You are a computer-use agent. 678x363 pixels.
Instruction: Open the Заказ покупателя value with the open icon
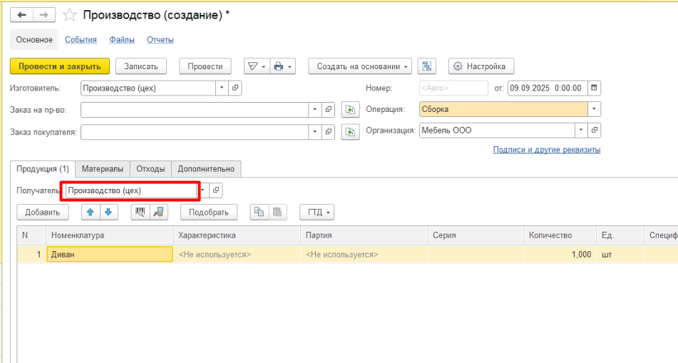[x=328, y=131]
